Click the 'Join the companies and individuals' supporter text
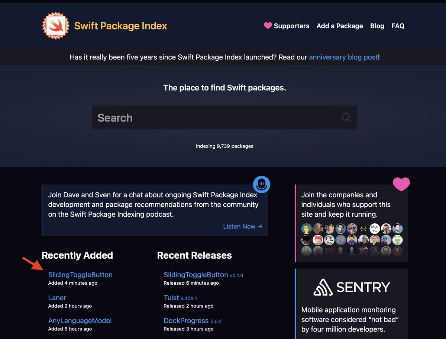 click(x=346, y=204)
